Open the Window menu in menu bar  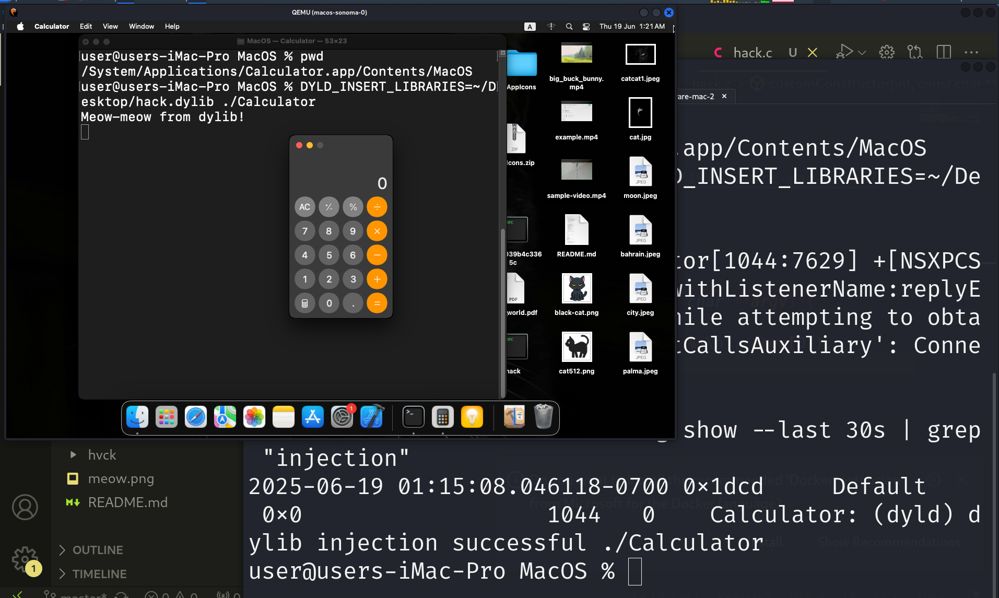click(142, 26)
